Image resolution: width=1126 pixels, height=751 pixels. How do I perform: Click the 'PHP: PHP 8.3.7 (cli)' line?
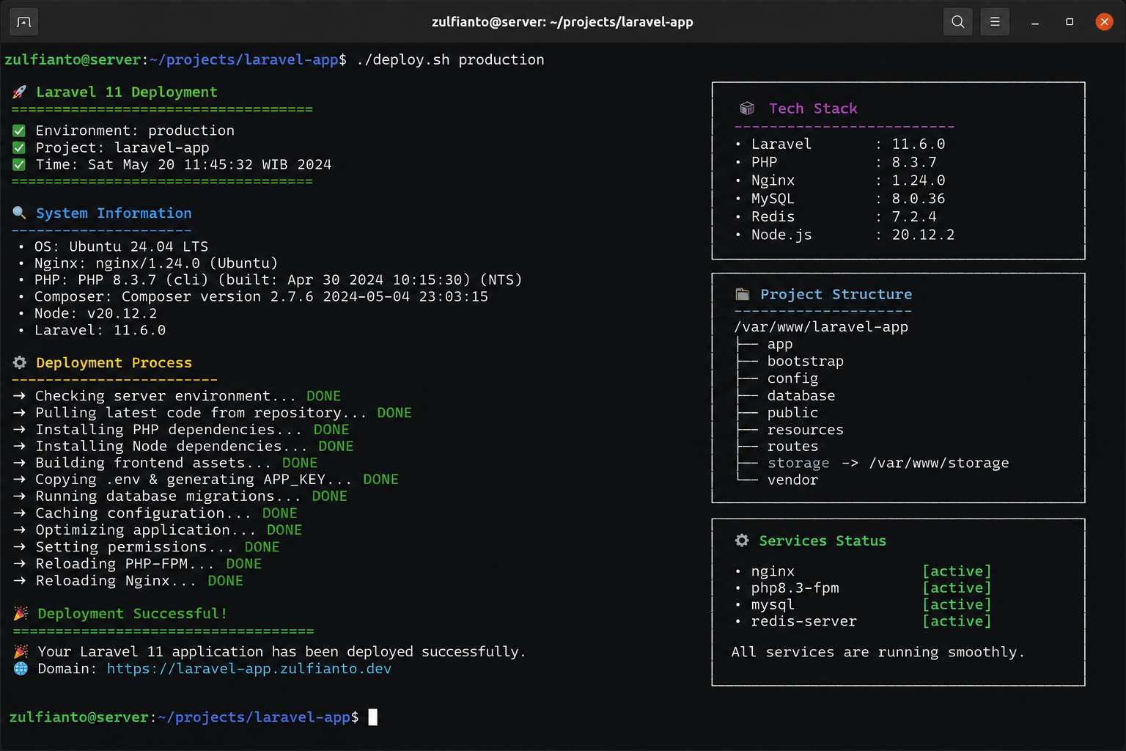click(278, 279)
